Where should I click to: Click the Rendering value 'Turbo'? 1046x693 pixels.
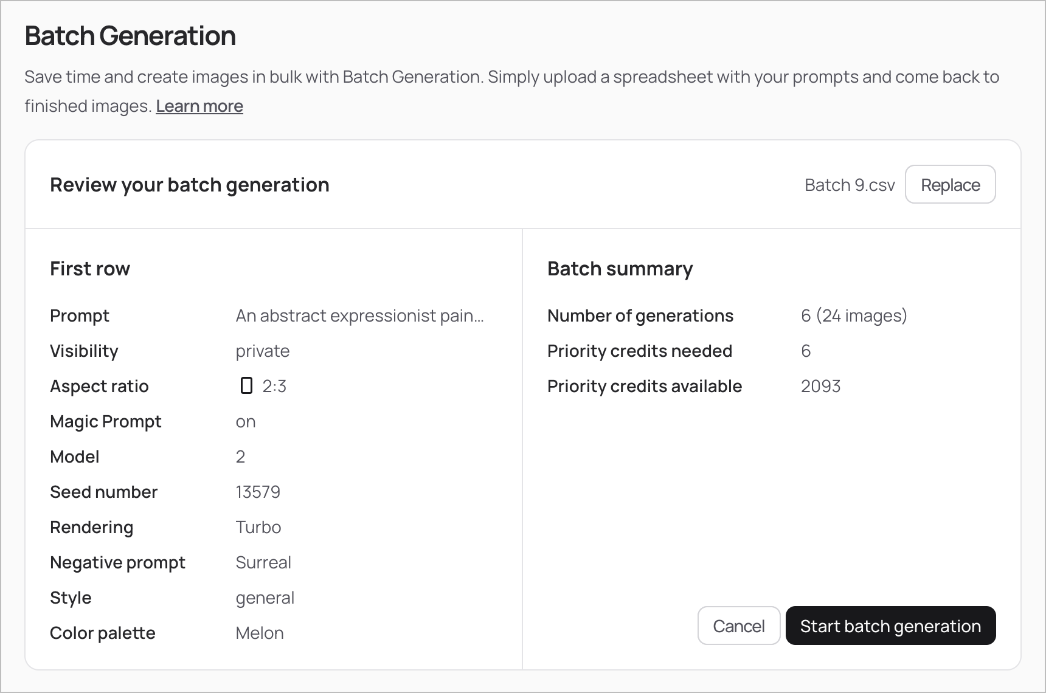point(258,527)
